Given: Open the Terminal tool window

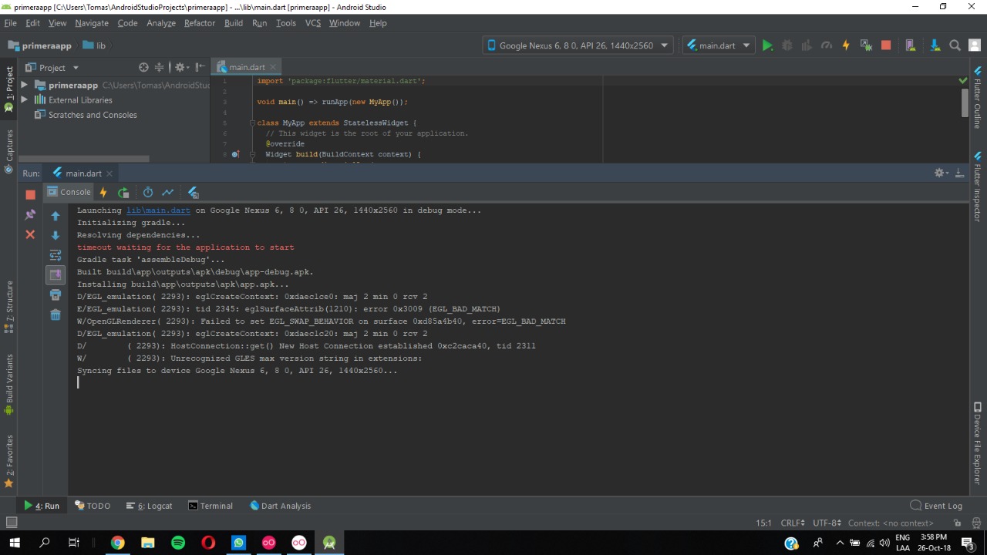Looking at the screenshot, I should 211,506.
